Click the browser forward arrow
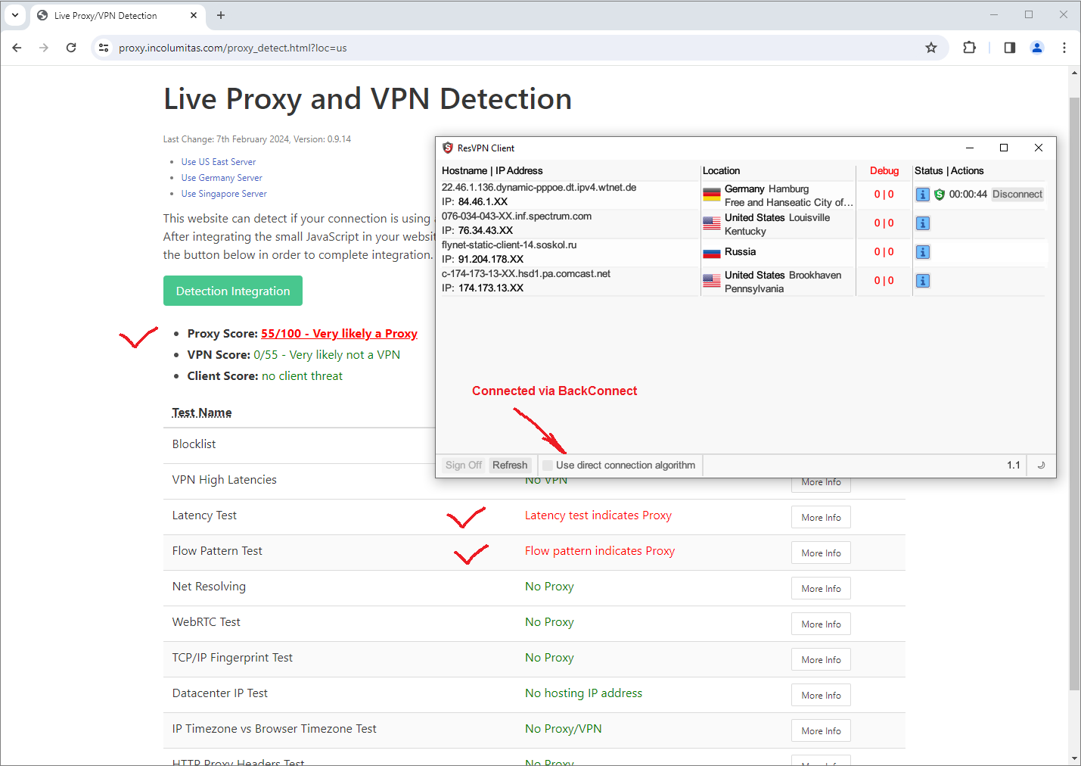1081x766 pixels. (44, 48)
